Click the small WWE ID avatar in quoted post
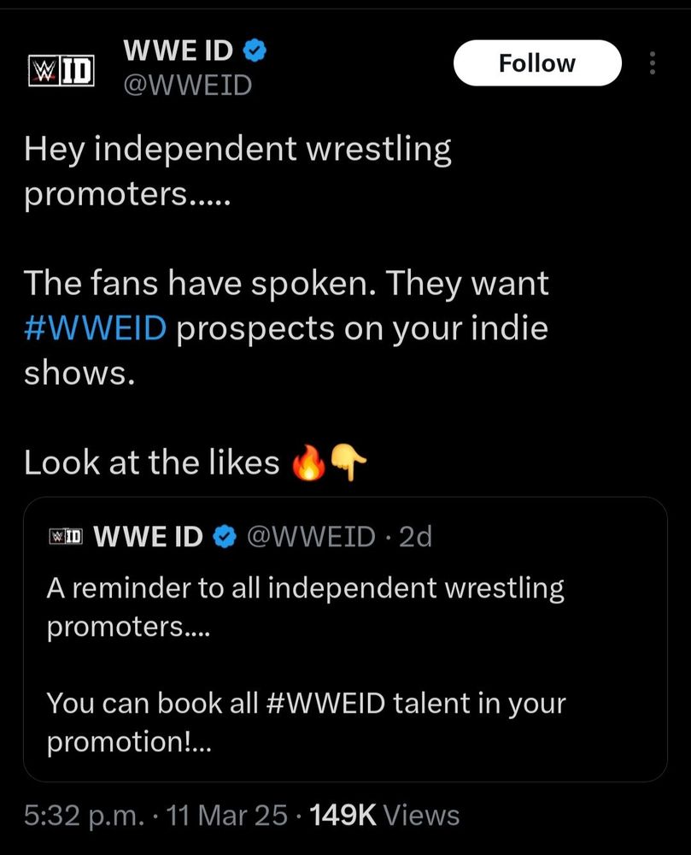 pos(67,537)
